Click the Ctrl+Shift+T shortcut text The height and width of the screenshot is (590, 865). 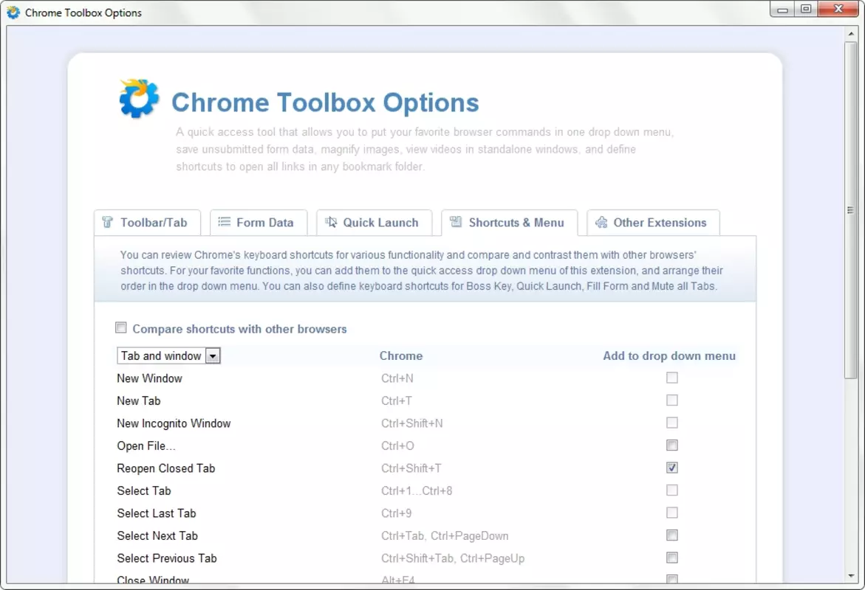tap(411, 468)
